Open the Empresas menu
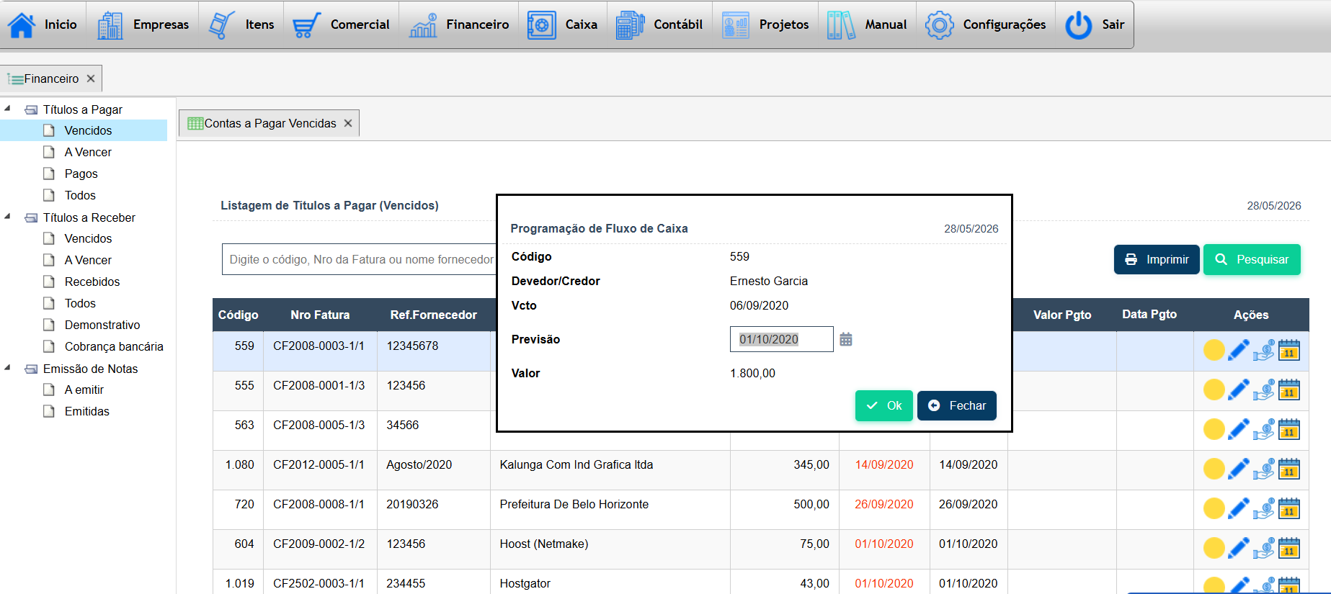Screen dimensions: 1331x594 (143, 24)
